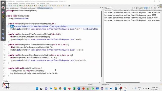Click Remove All Terminated Launches icon
This screenshot has width=162, height=91.
[x=136, y=8]
